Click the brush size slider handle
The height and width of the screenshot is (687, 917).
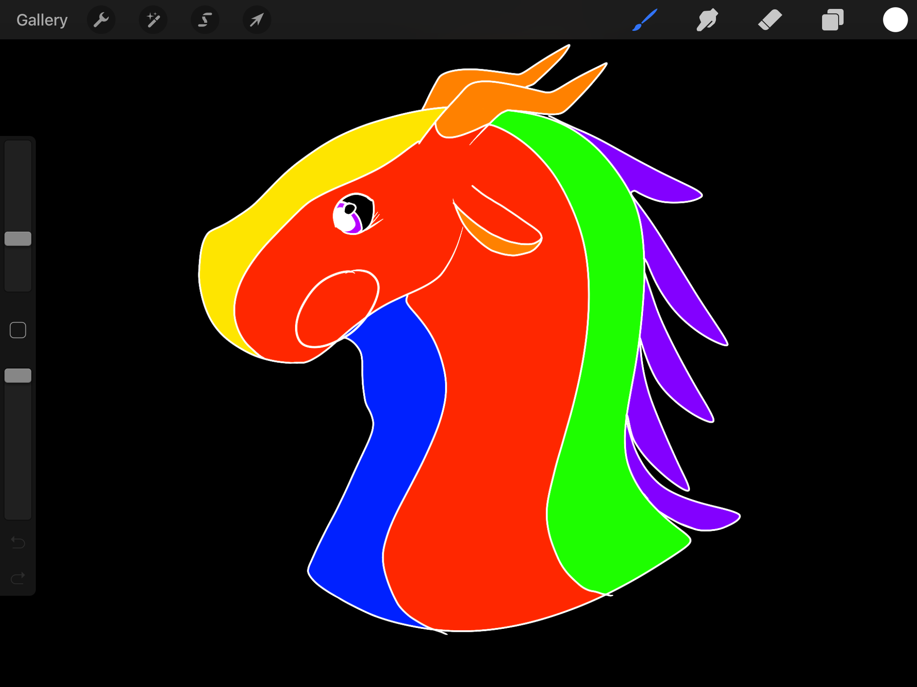coord(18,239)
